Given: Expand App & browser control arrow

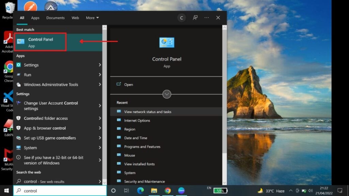Looking at the screenshot, I should [100, 128].
